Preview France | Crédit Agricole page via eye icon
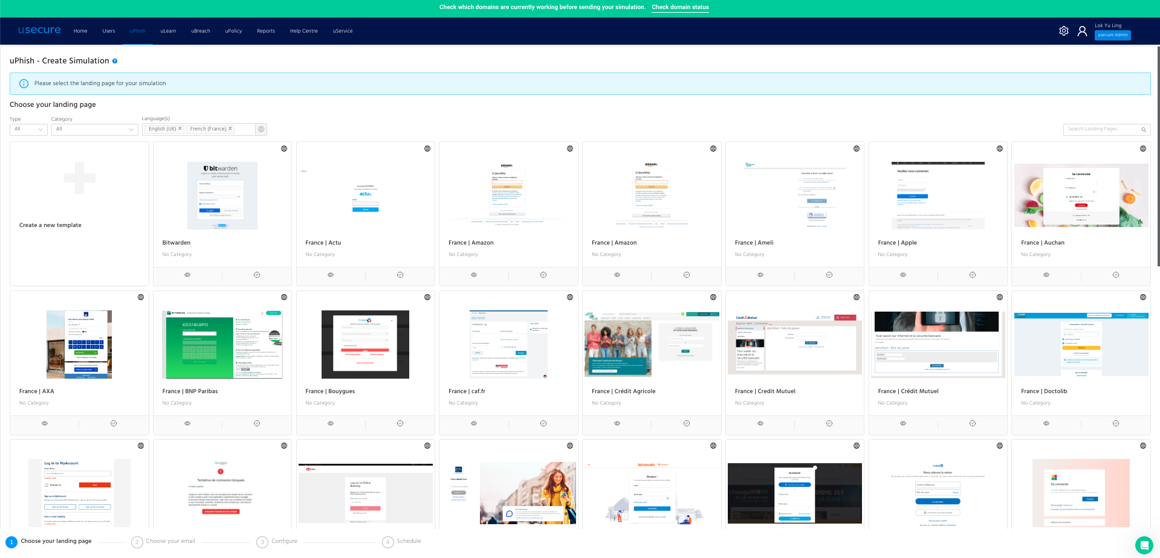1160x558 pixels. [x=617, y=423]
